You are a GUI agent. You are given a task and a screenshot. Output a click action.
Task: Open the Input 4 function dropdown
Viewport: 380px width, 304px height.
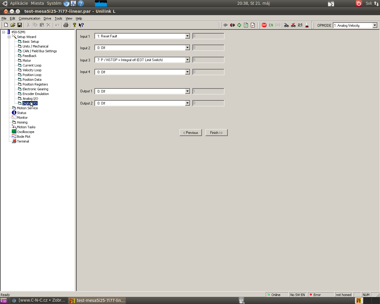click(187, 72)
